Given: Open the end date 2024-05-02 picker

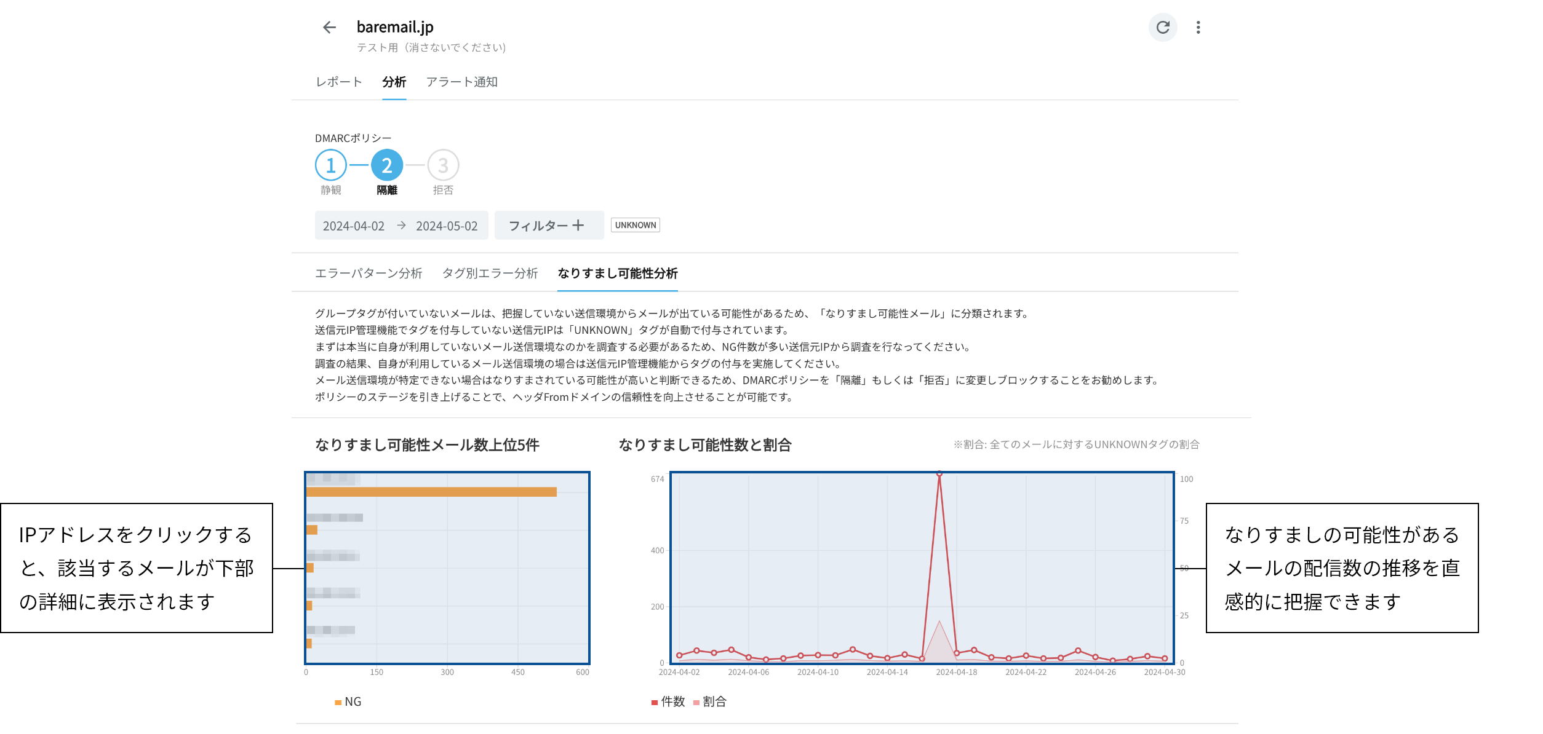Looking at the screenshot, I should 447,226.
